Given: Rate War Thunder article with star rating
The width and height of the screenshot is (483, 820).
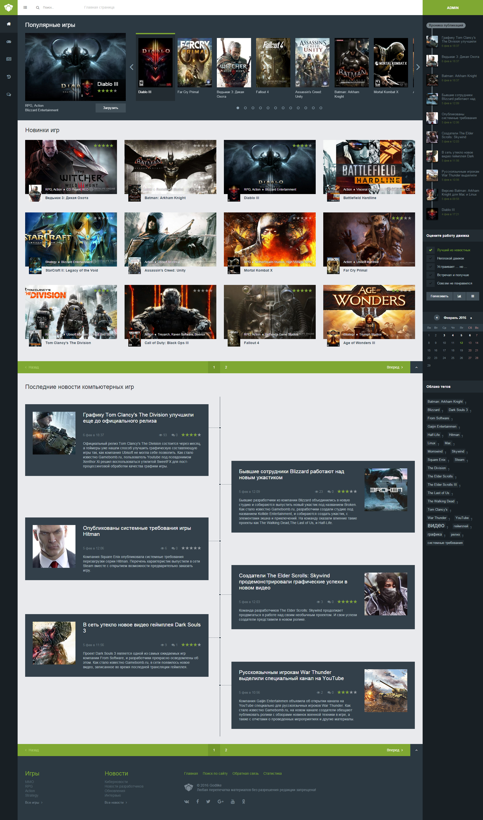Looking at the screenshot, I should (x=347, y=692).
